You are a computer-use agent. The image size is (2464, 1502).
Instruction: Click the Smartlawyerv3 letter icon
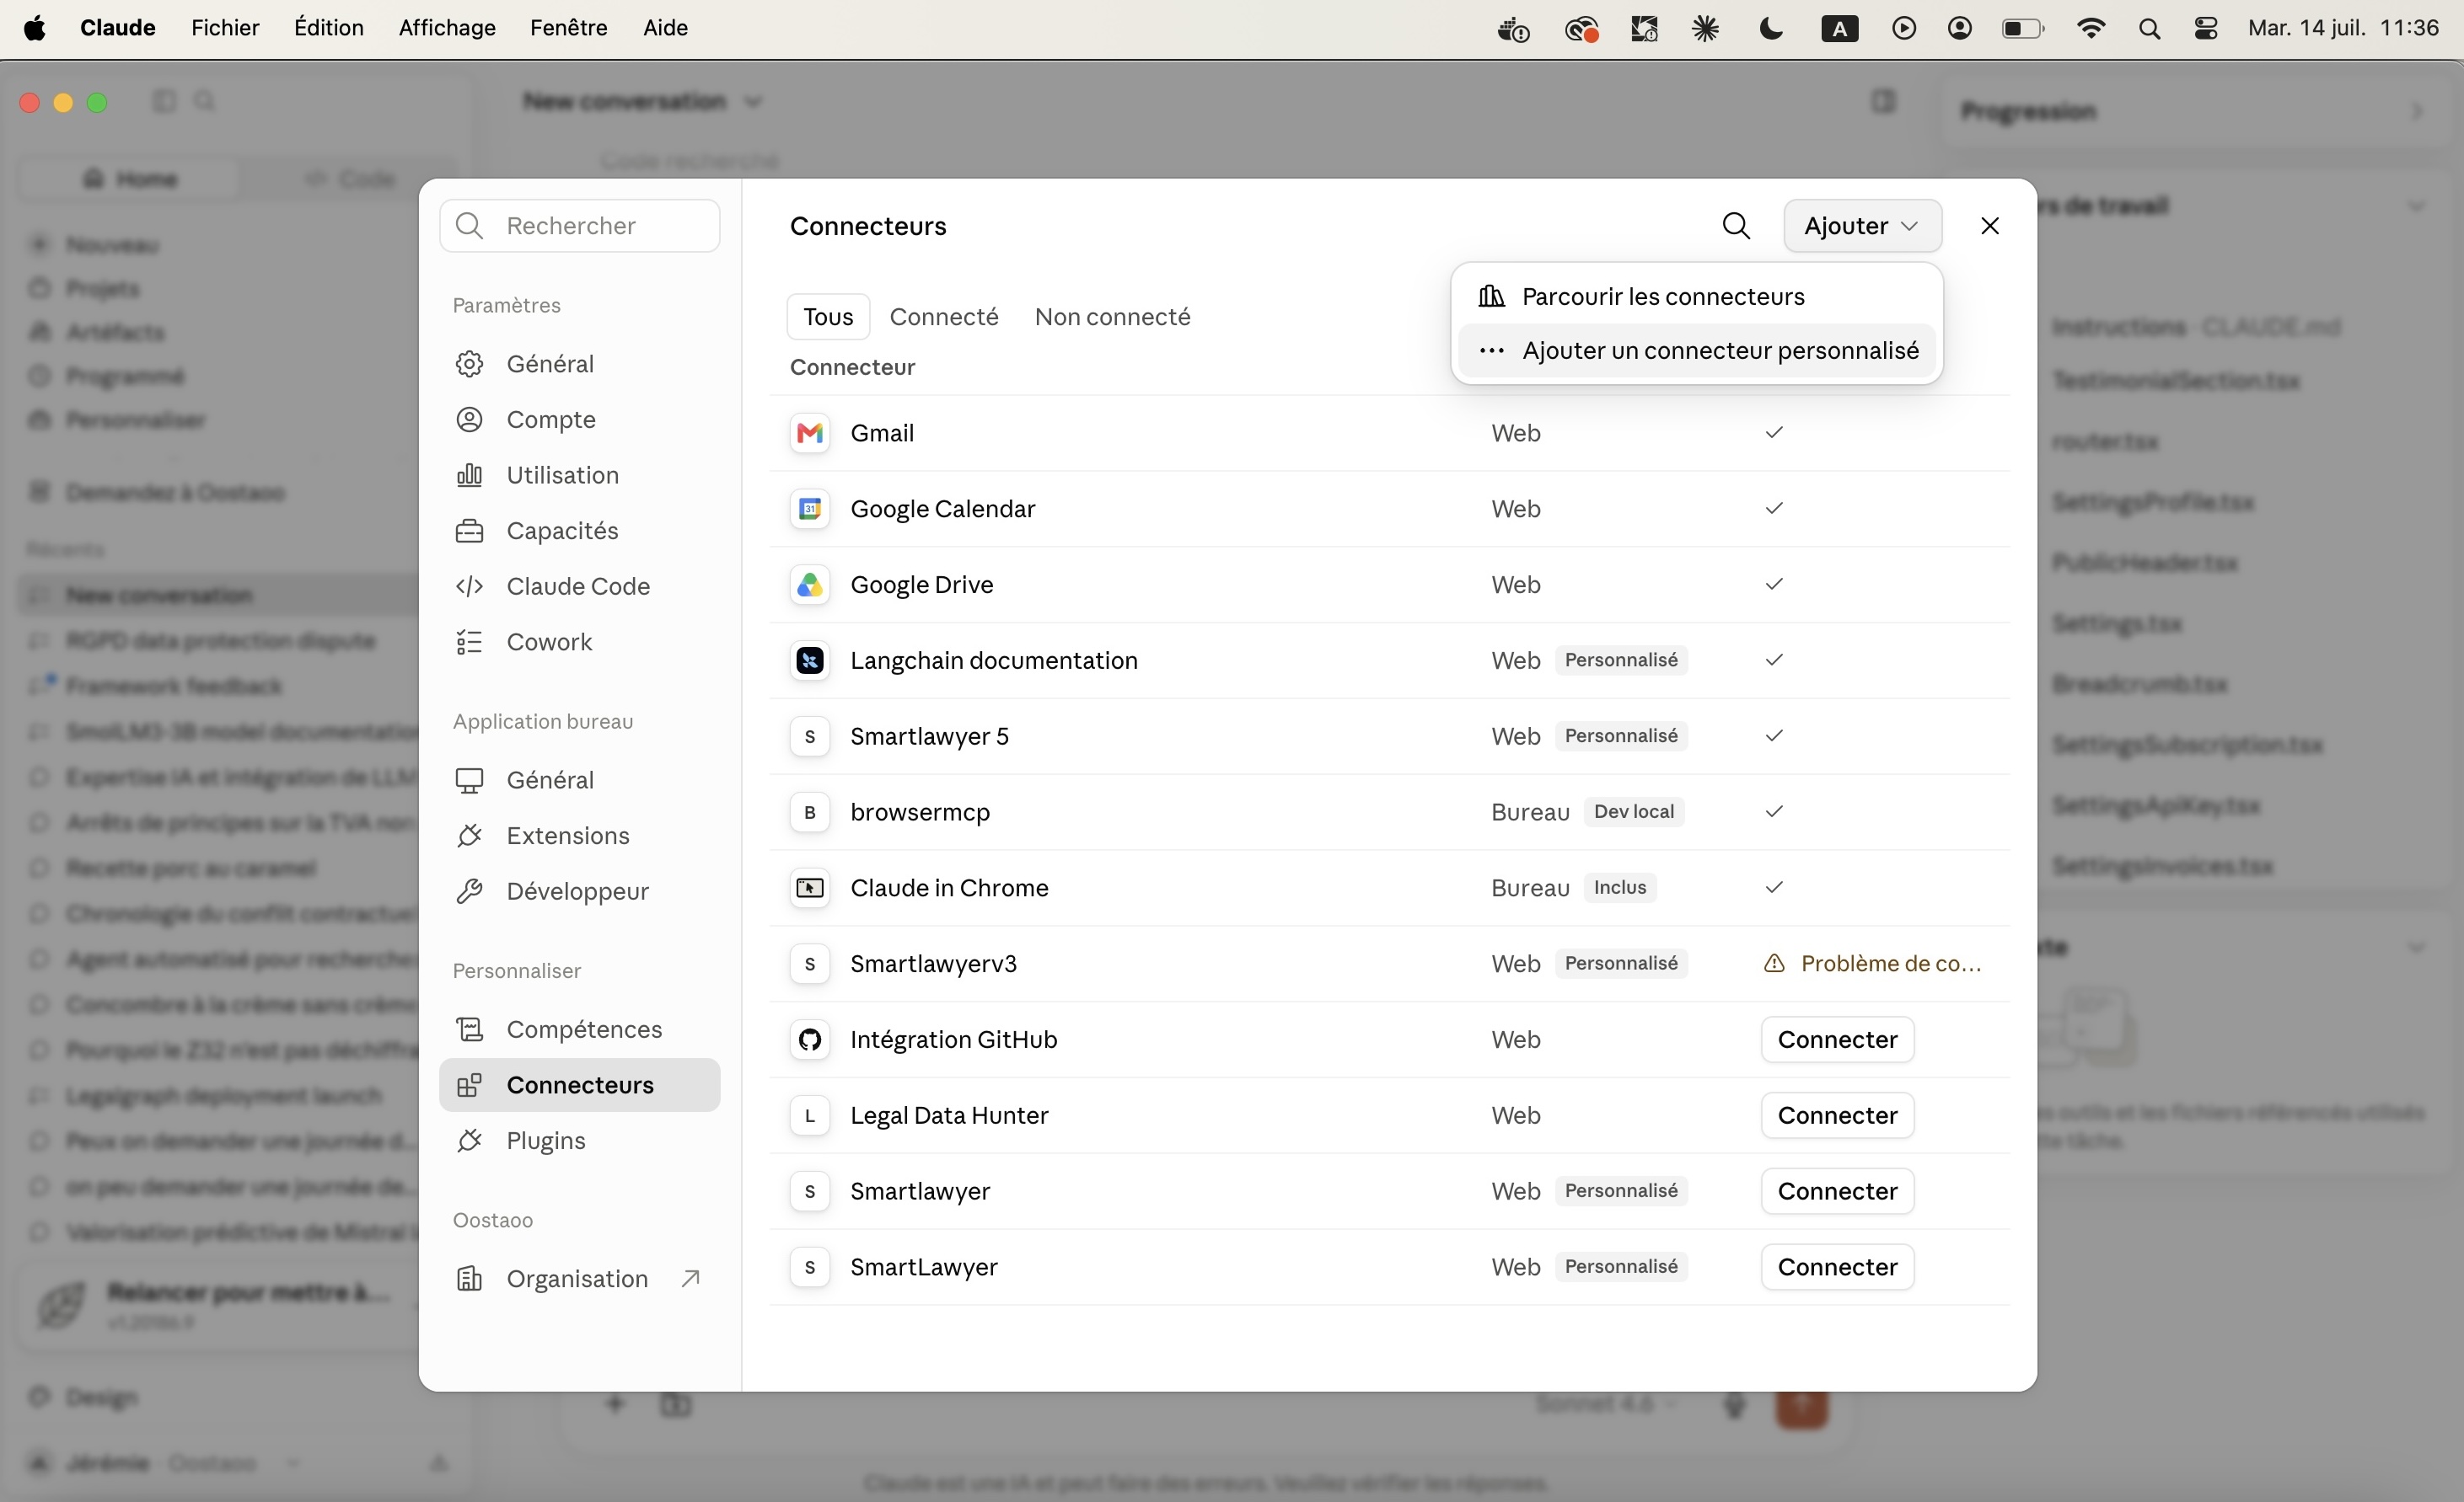point(810,964)
